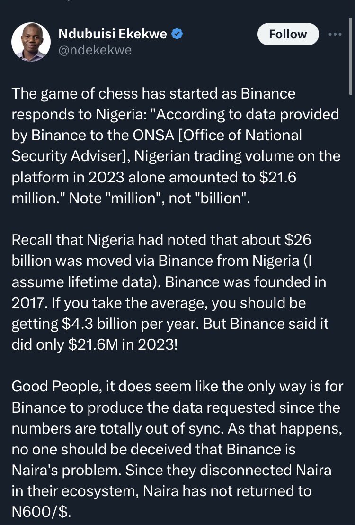This screenshot has width=355, height=525.
Task: Click the "did only $21.6M in 2023!" line
Action: pyautogui.click(x=94, y=345)
